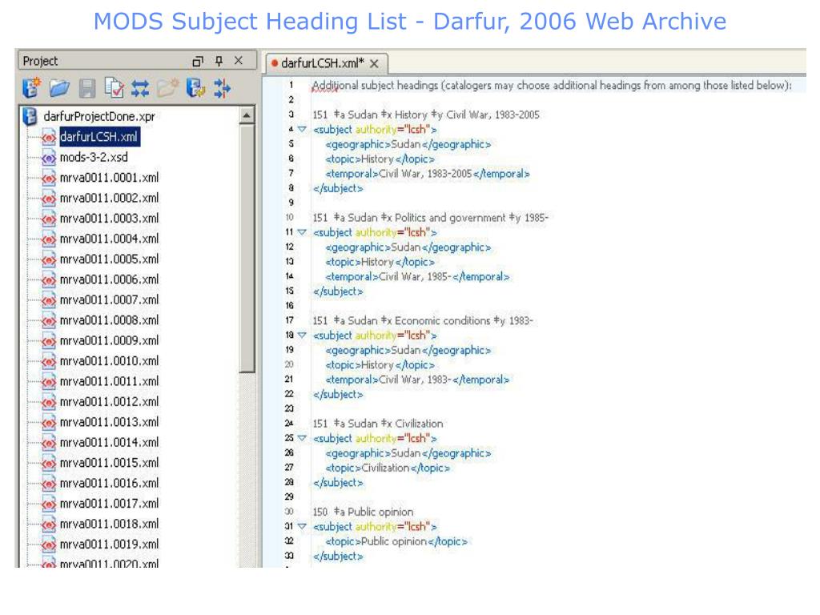Click '151 ‡a Sudan ‡x Civilization' line
This screenshot has width=820, height=615.
coord(378,424)
